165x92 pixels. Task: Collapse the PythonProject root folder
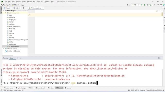[x=4, y=11]
